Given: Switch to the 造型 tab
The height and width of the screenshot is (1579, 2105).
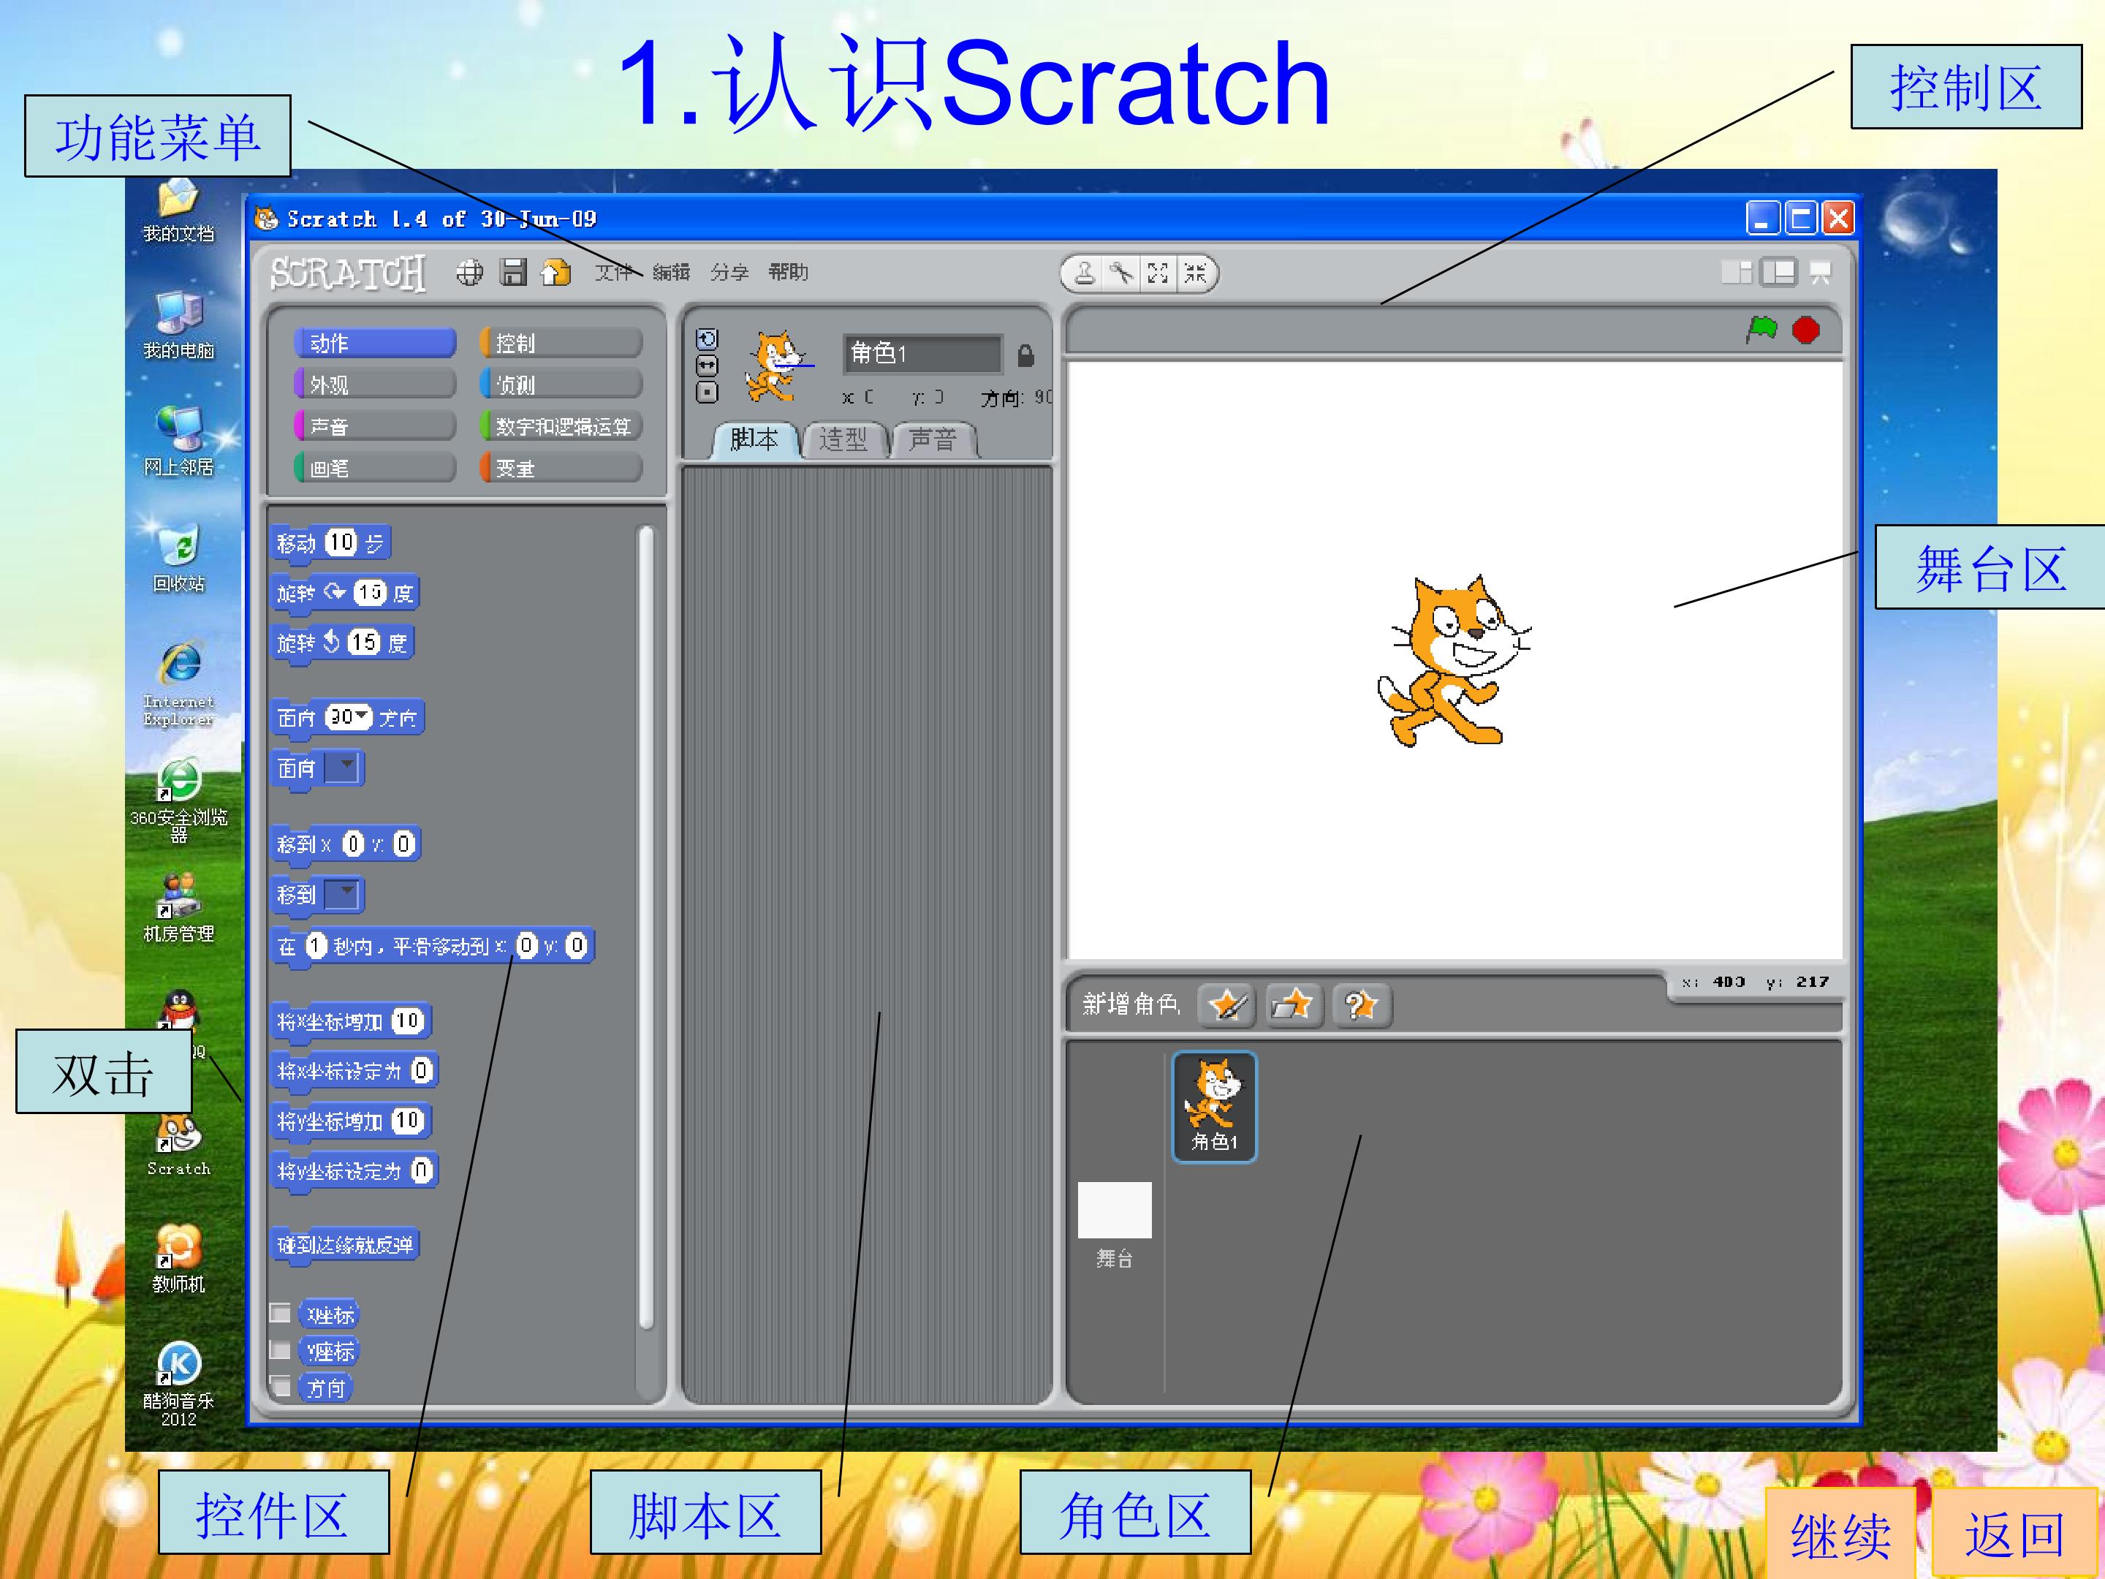Looking at the screenshot, I should click(844, 440).
